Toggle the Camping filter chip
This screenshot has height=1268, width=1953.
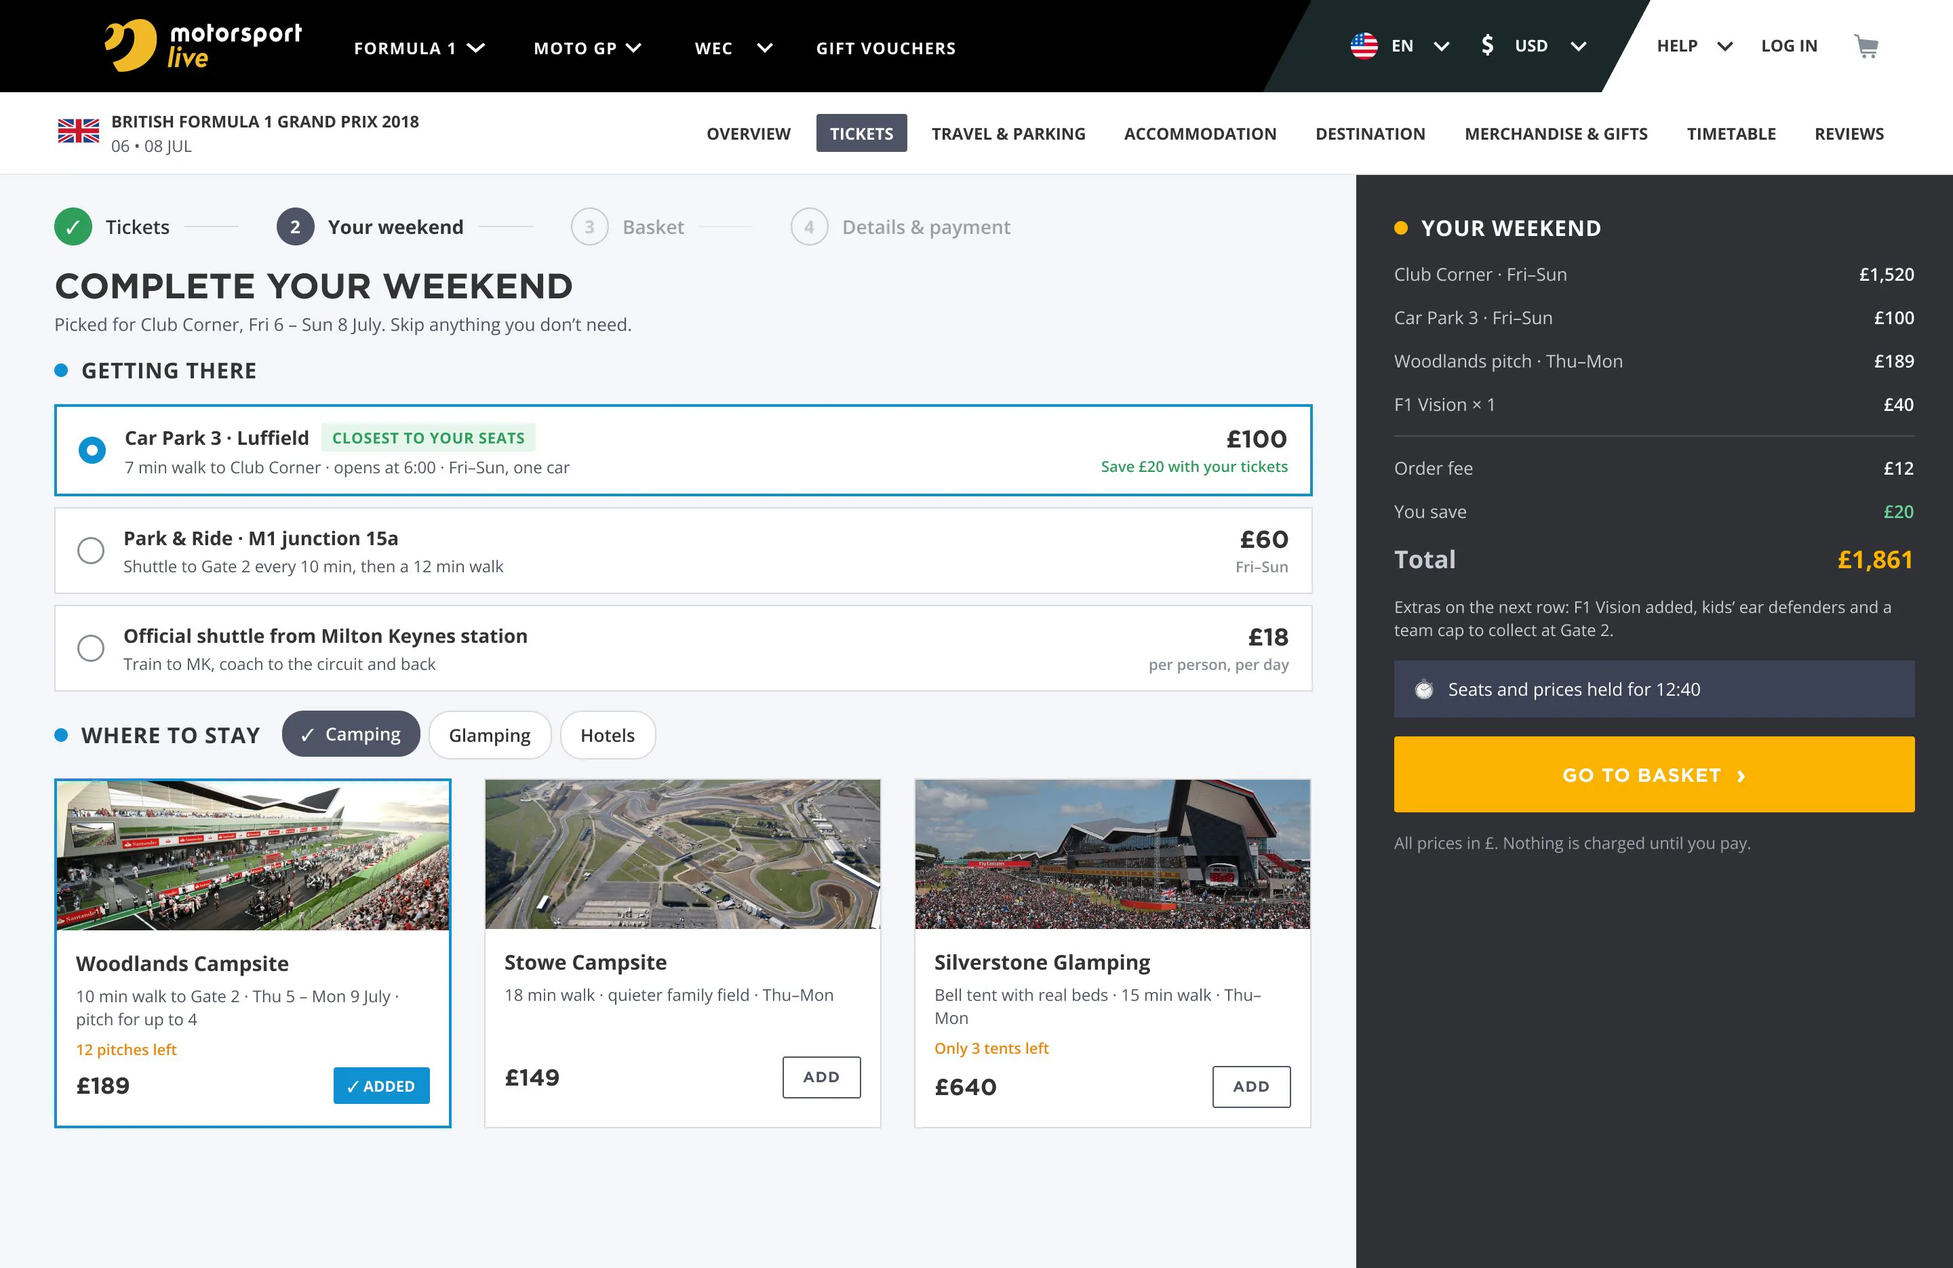click(351, 734)
